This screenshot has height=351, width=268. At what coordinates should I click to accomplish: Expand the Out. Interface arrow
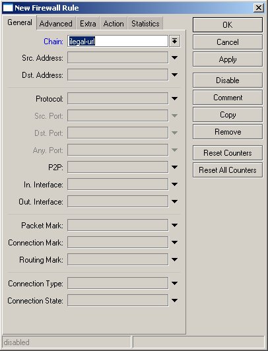click(175, 201)
